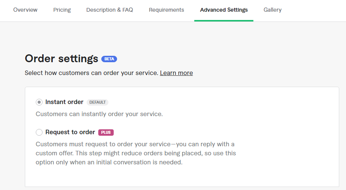Switch to the Gallery tab
346x190 pixels.
click(x=273, y=10)
